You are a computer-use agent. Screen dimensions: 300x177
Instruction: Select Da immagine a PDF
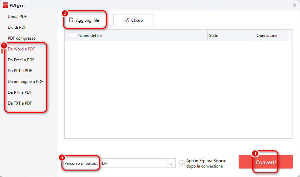[x=25, y=82]
